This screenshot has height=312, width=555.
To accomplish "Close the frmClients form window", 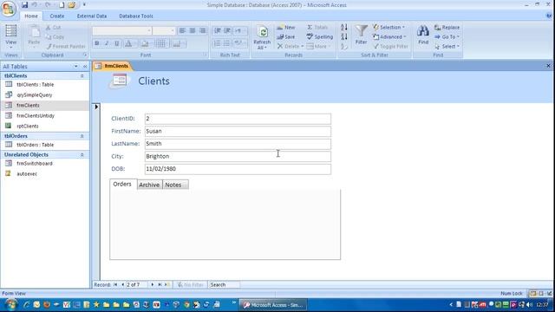I will pyautogui.click(x=548, y=66).
